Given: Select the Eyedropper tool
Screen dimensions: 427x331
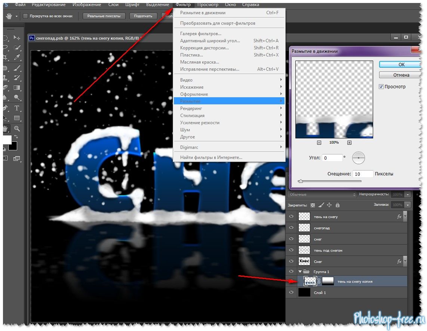Looking at the screenshot, I should tap(17, 57).
